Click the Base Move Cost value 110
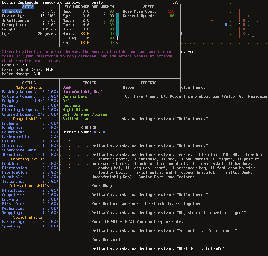This screenshot has width=268, height=256. (x=171, y=11)
